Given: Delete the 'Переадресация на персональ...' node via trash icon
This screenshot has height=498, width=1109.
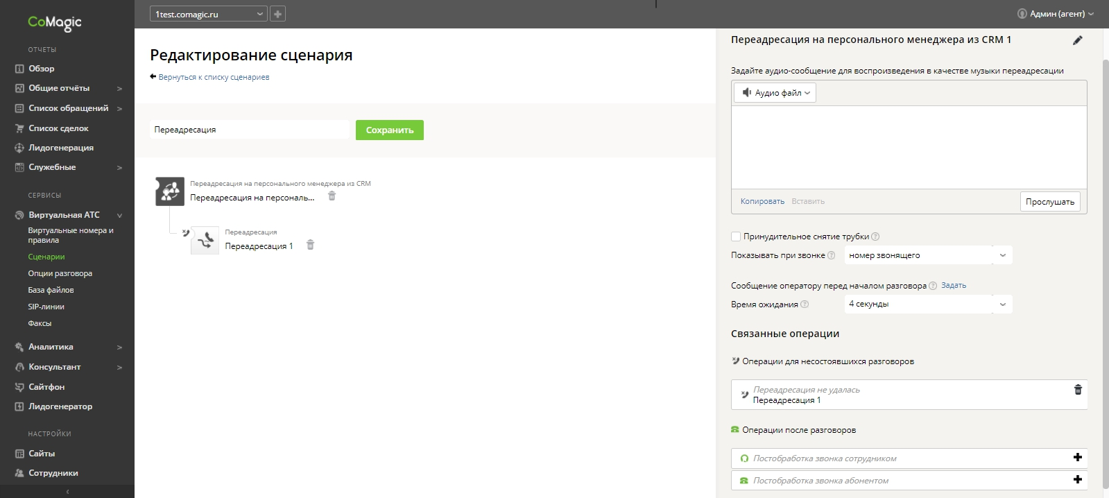Looking at the screenshot, I should click(332, 196).
